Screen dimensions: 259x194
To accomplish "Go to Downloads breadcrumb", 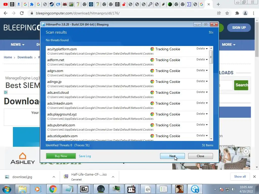I will tap(25, 57).
